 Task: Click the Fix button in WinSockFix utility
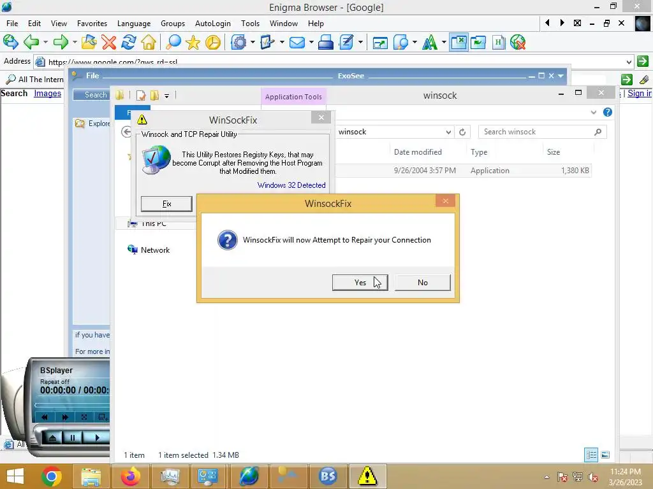click(x=166, y=204)
